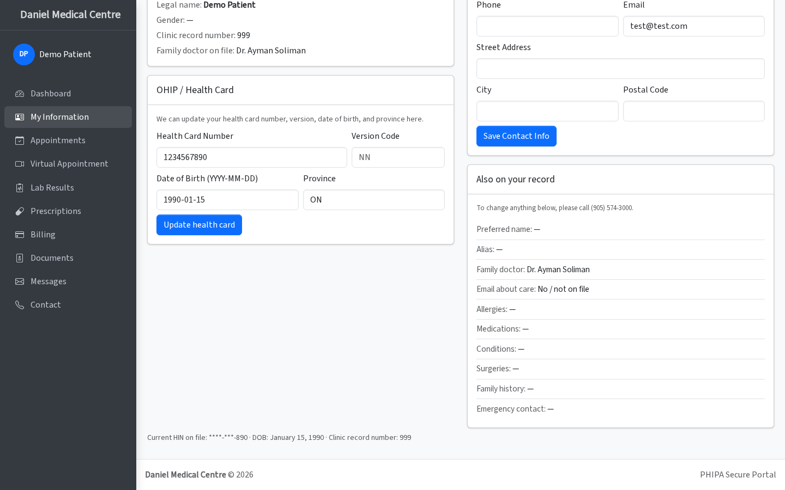Open Prescriptions page
Viewport: 785px width, 490px height.
[68, 211]
